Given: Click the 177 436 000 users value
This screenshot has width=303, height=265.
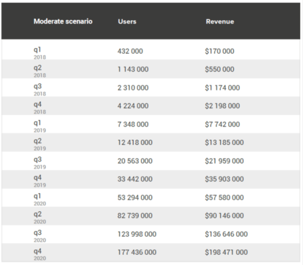Looking at the screenshot, I should click(x=137, y=252).
